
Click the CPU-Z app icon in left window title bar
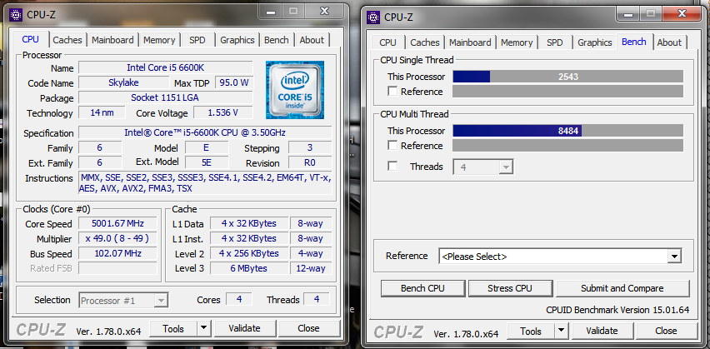[x=17, y=14]
